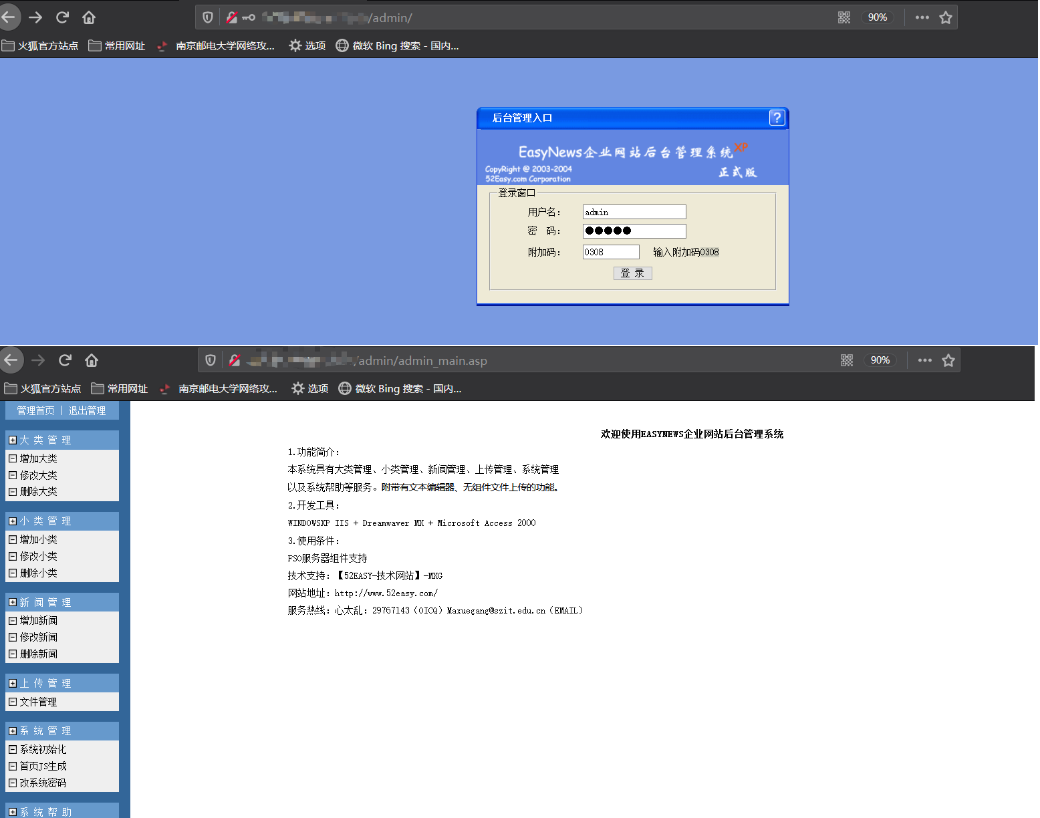This screenshot has width=1040, height=818.
Task: Click key icon in top address bar
Action: (x=249, y=17)
